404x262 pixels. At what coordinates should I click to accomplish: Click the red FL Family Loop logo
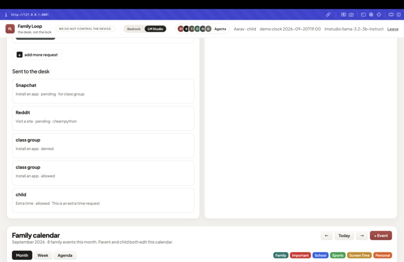10,29
